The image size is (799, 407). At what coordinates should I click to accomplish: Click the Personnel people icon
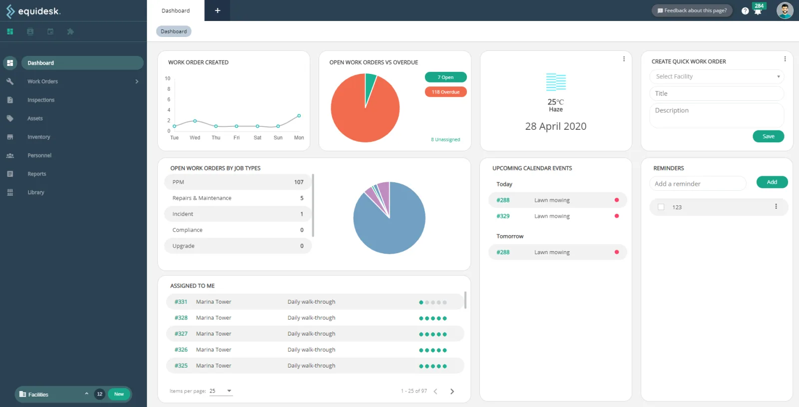click(10, 155)
